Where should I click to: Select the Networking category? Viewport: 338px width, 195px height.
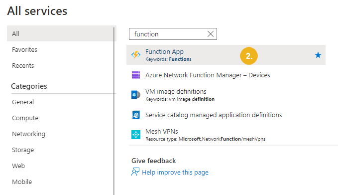(x=28, y=134)
